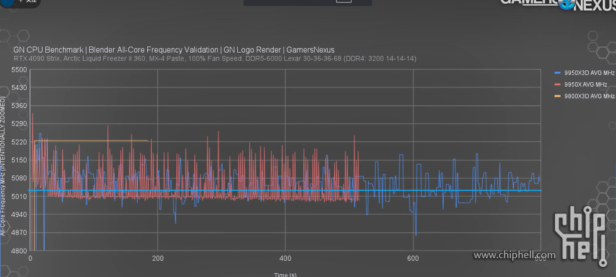Click the GamersNexus logo emblem
The image size is (616, 277).
point(567,4)
